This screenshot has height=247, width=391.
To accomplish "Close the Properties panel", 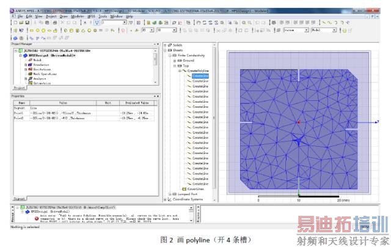I will [x=158, y=96].
